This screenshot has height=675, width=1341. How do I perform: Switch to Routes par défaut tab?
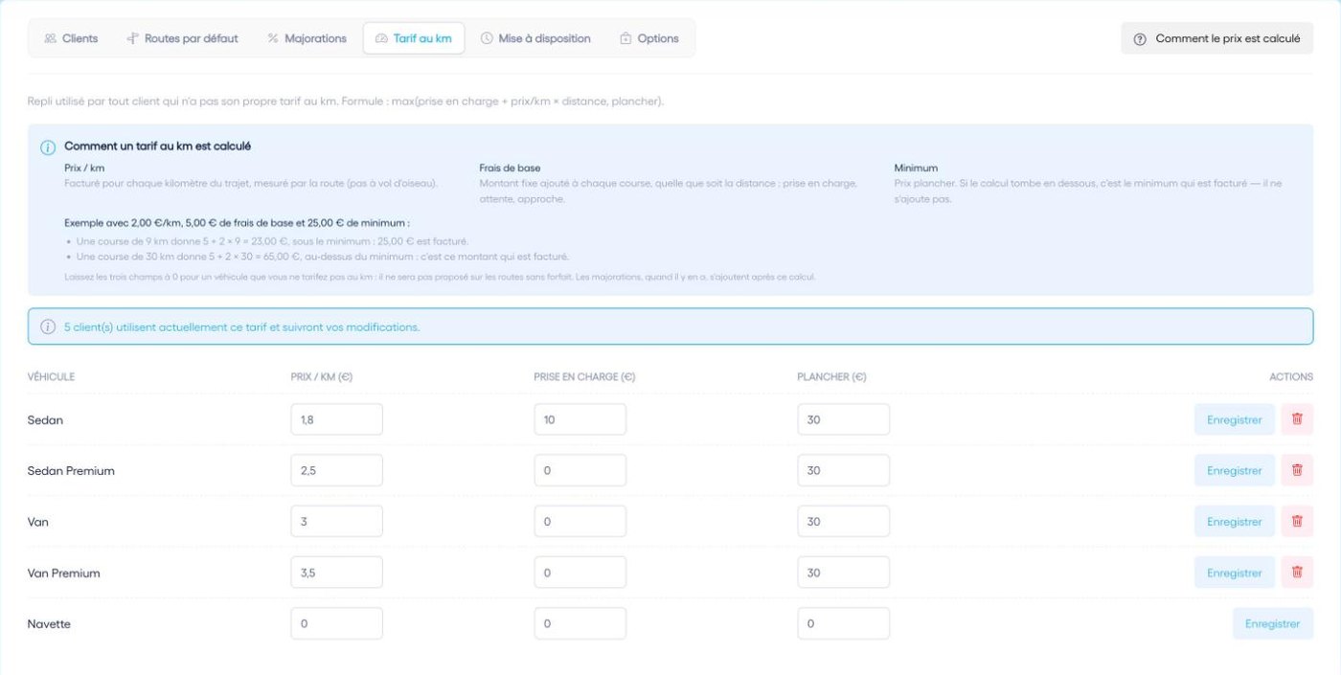[x=182, y=38]
